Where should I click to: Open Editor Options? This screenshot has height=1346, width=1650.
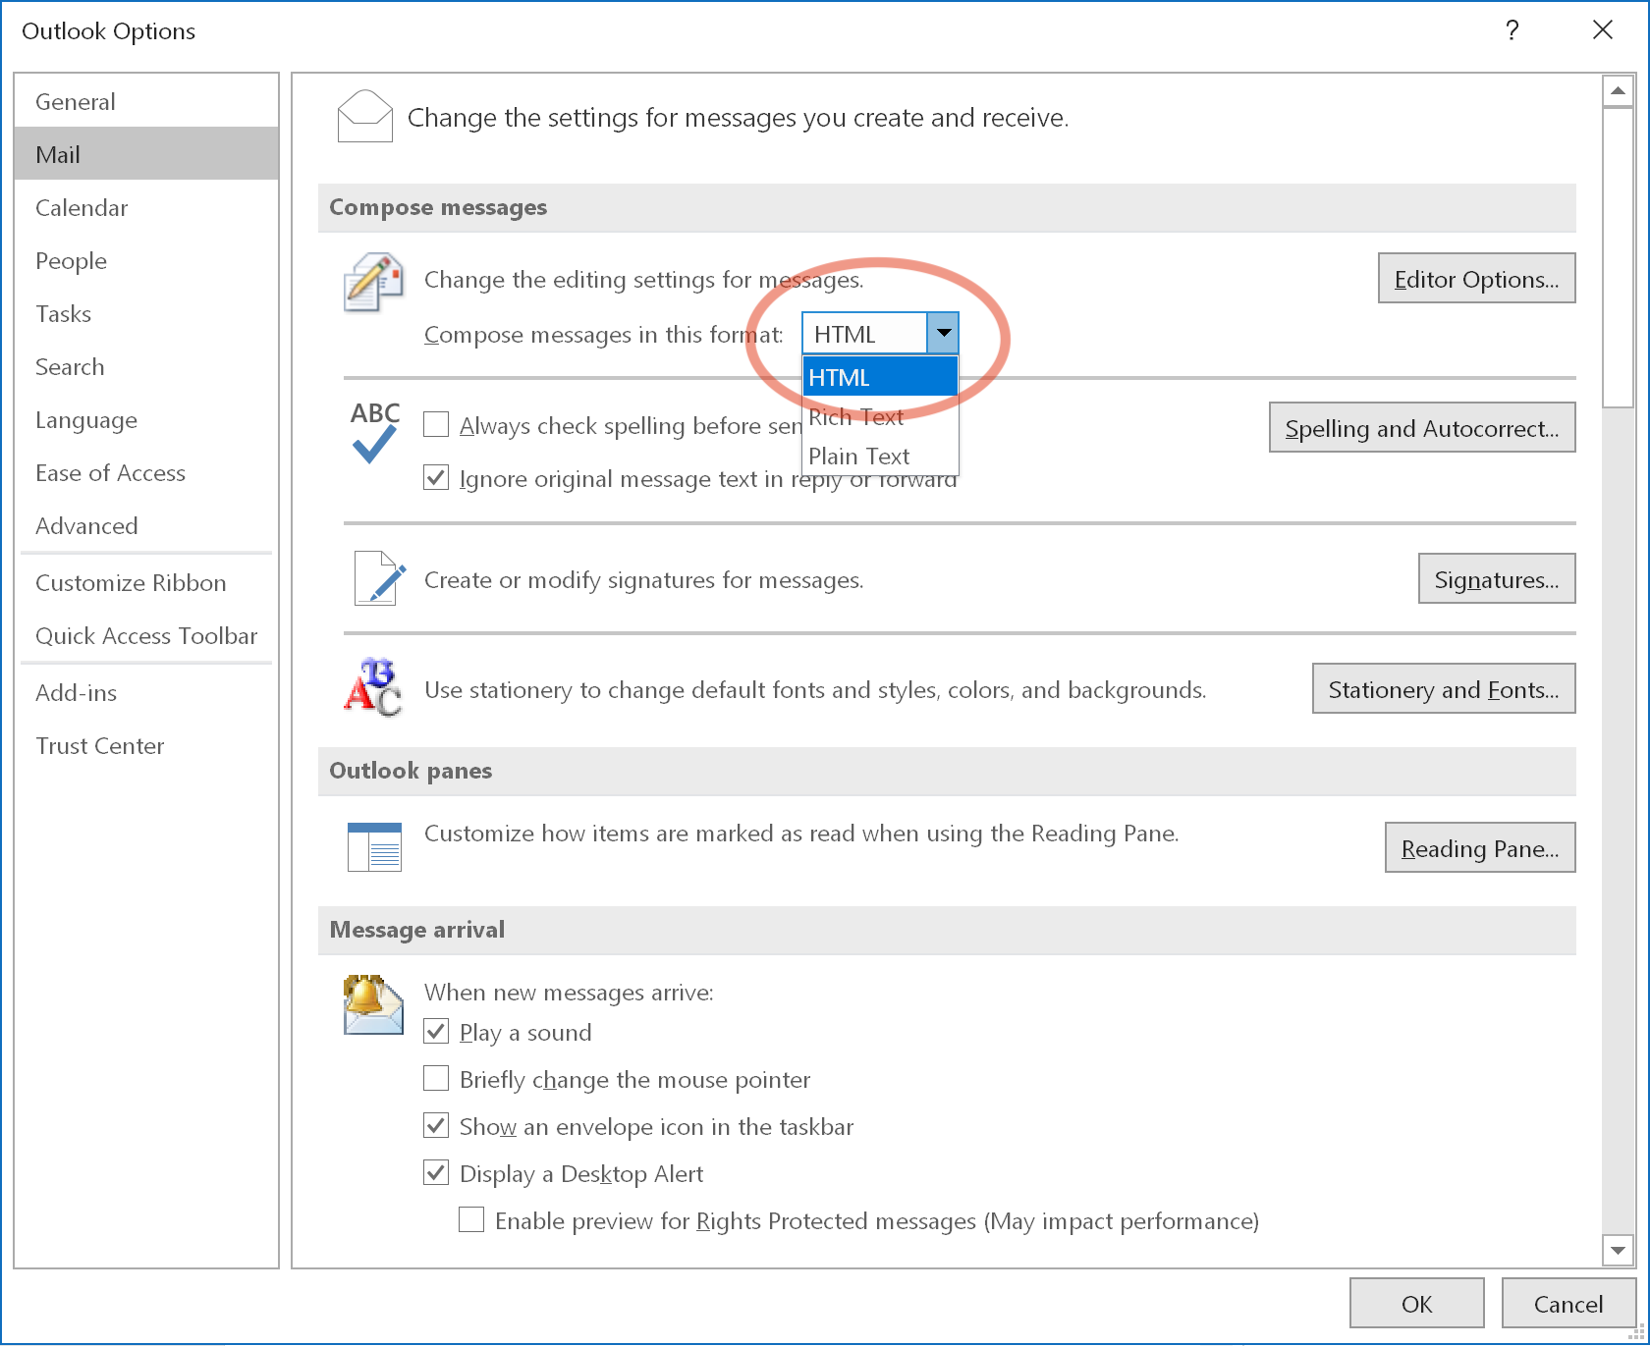coord(1476,278)
